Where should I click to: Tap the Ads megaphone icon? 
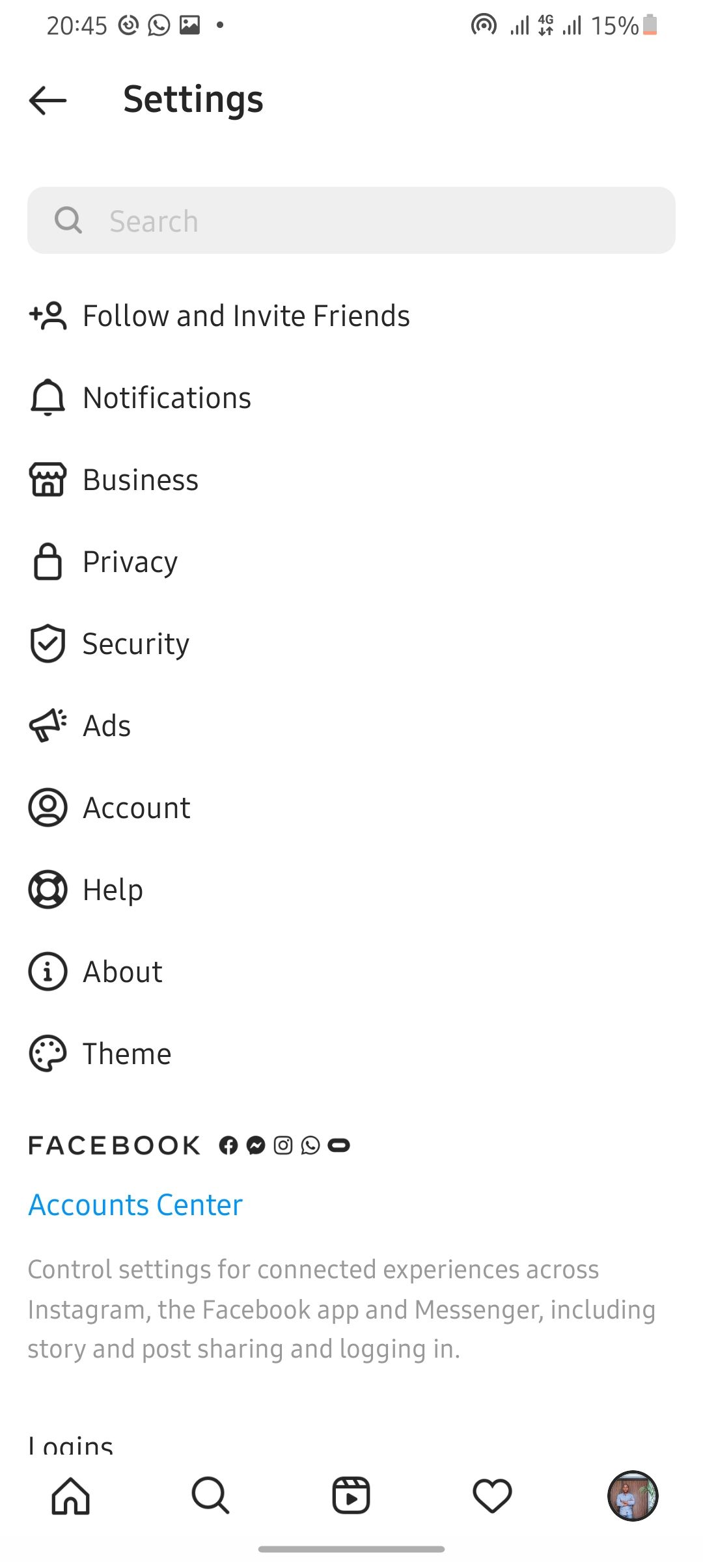48,726
